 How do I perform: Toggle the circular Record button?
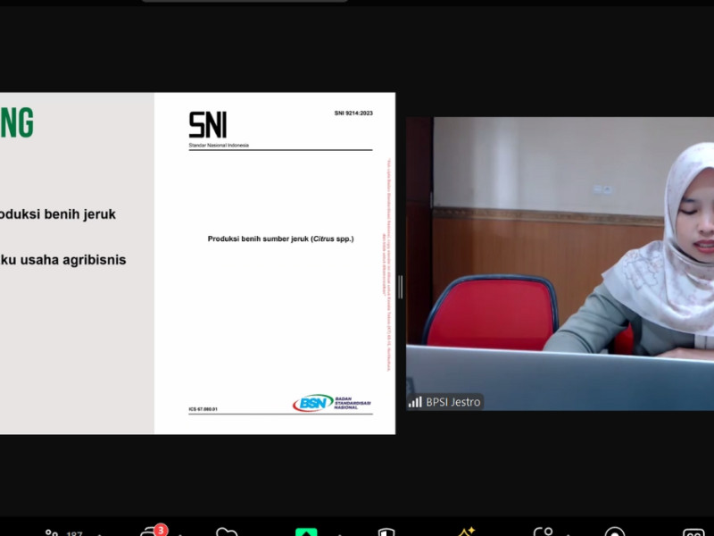coord(614,533)
